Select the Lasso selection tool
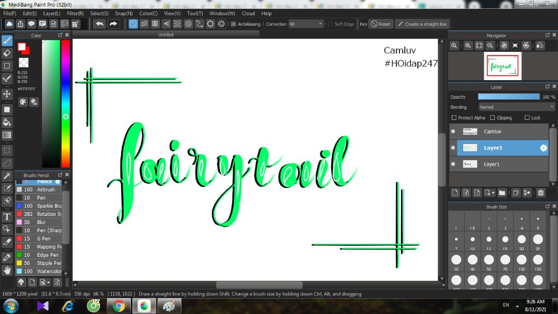The image size is (558, 314). click(7, 164)
